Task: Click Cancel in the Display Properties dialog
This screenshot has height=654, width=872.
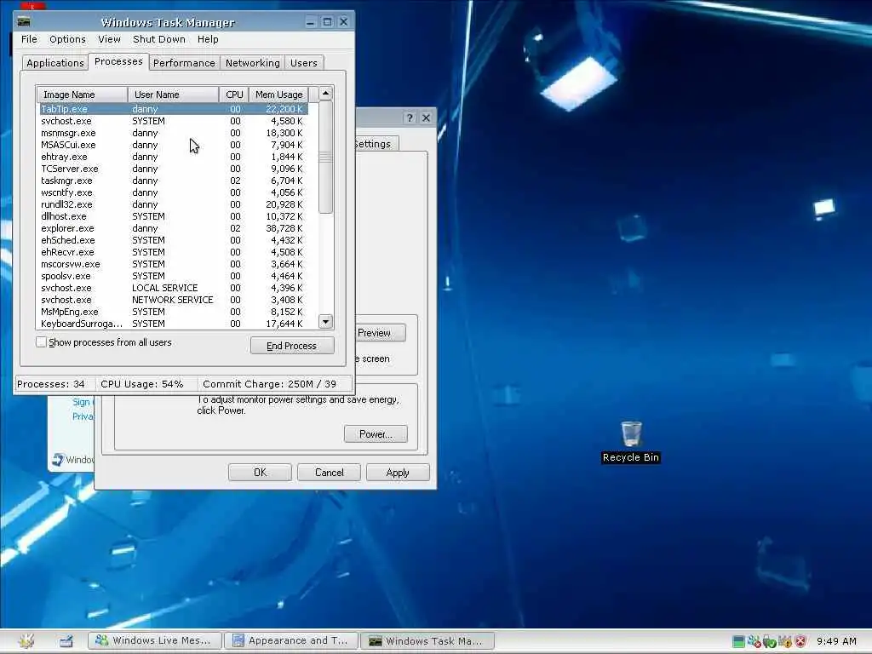Action: pos(330,473)
